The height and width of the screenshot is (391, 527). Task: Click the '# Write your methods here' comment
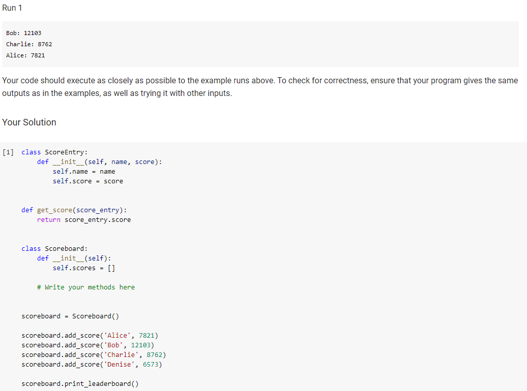point(85,287)
